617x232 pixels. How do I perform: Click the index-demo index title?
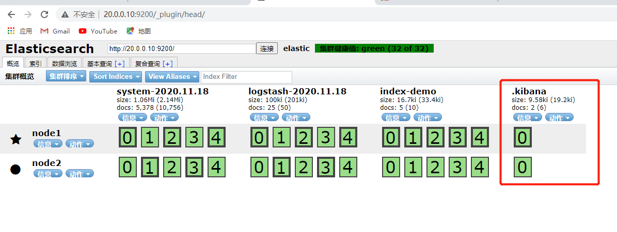(x=408, y=91)
